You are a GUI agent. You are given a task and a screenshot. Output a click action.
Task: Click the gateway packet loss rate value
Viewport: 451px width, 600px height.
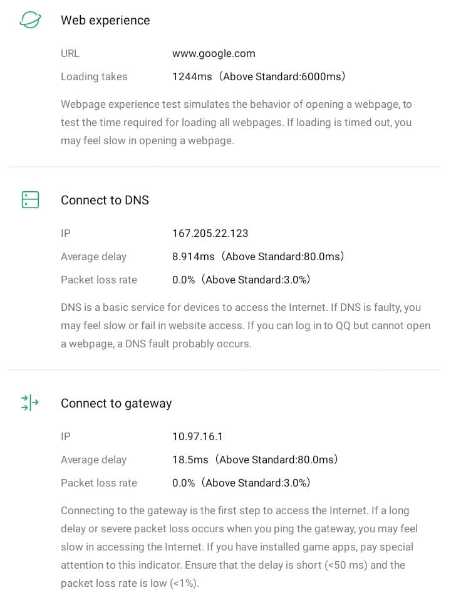(x=241, y=483)
